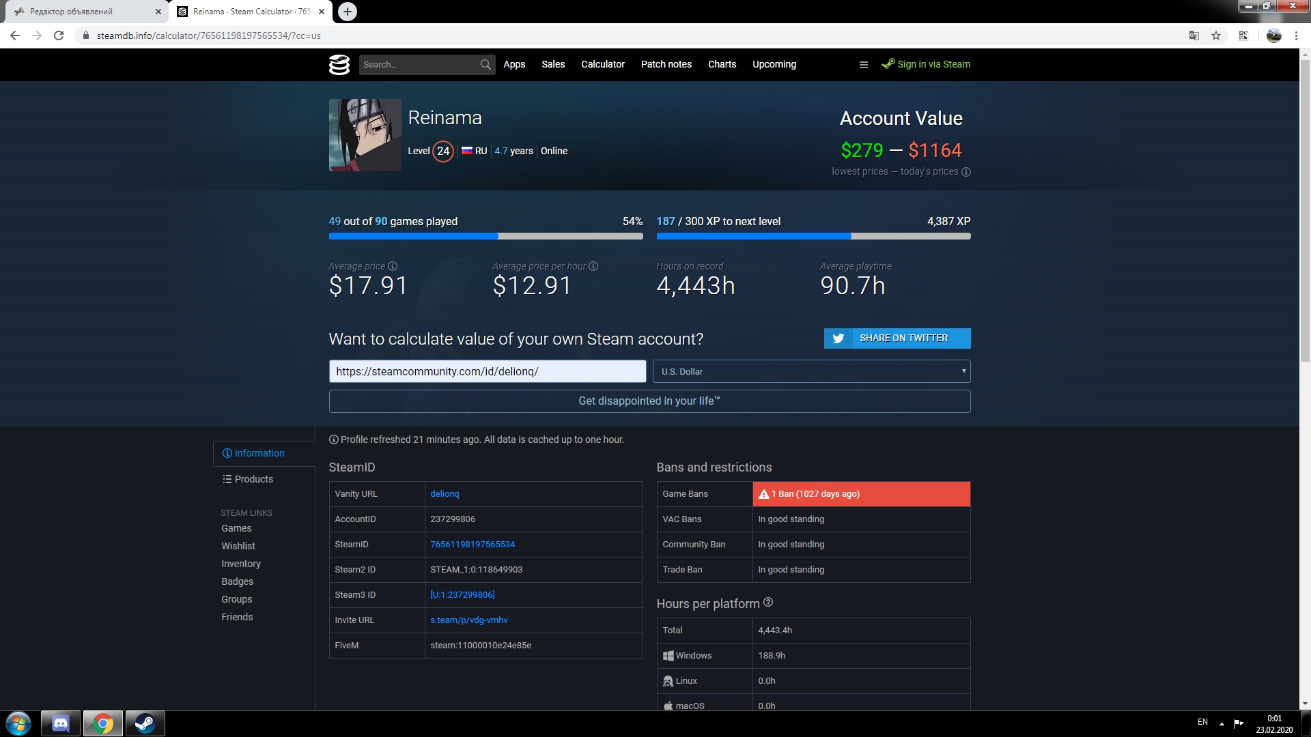Open the Games Steam link

(236, 528)
